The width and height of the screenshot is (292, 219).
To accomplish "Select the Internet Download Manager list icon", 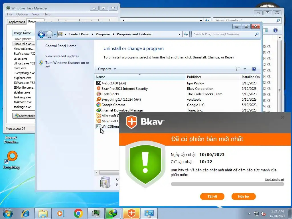I will 98,110.
